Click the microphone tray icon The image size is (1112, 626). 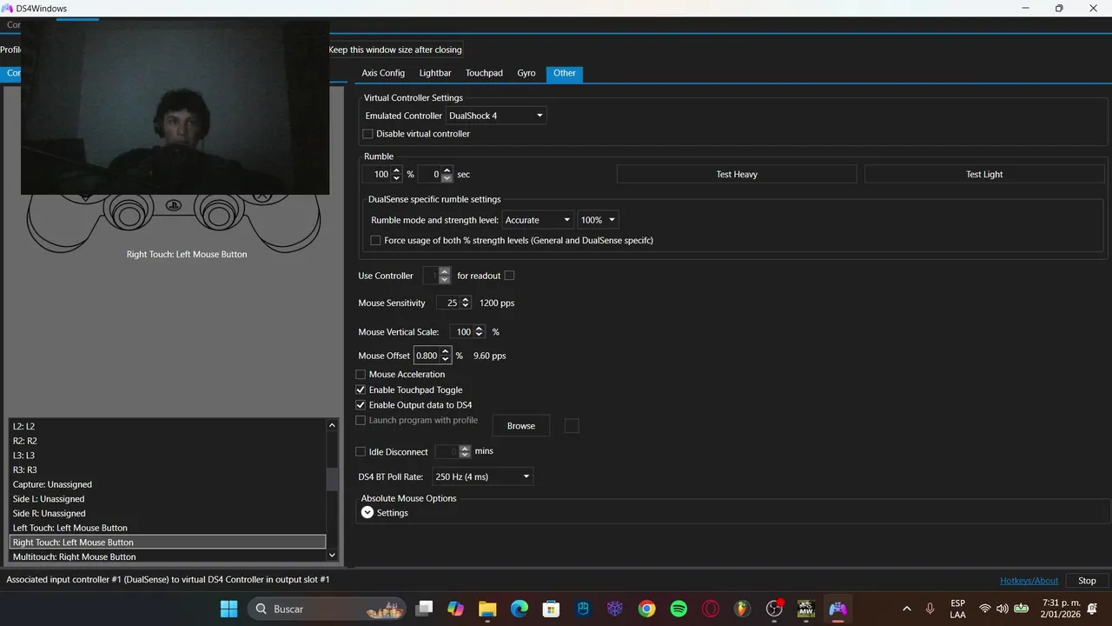[930, 609]
